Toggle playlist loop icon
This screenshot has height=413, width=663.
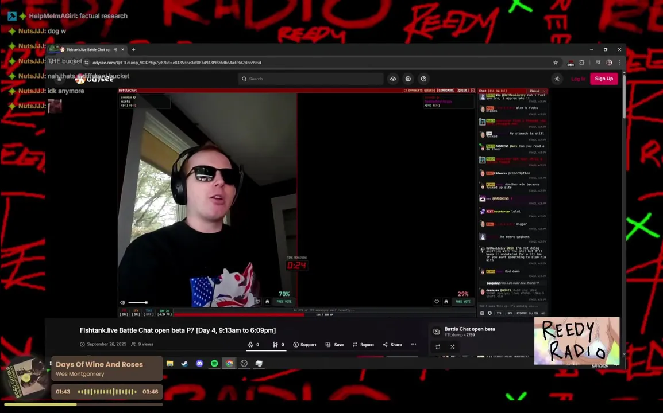(x=438, y=346)
